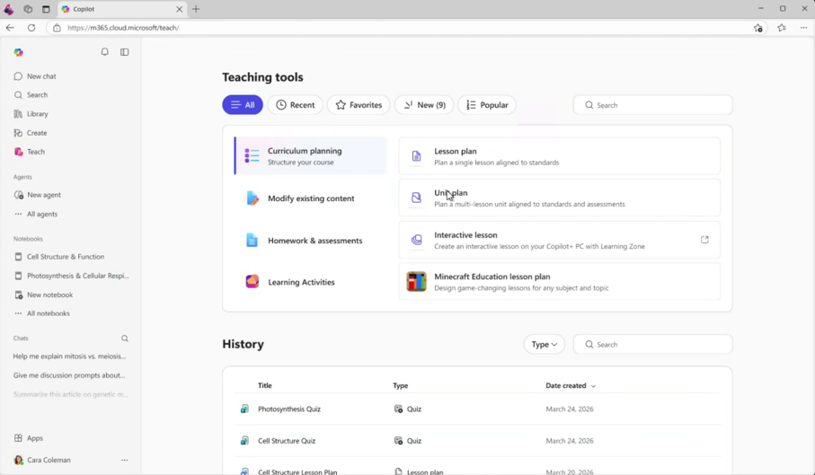Screen dimensions: 815x475
Task: Open Search in the sidebar
Action: tap(31, 95)
